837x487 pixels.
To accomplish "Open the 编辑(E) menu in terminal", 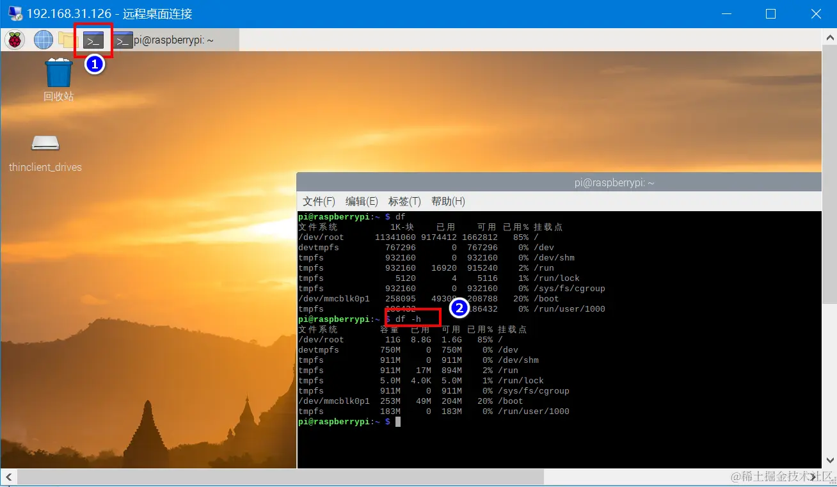I will (362, 201).
